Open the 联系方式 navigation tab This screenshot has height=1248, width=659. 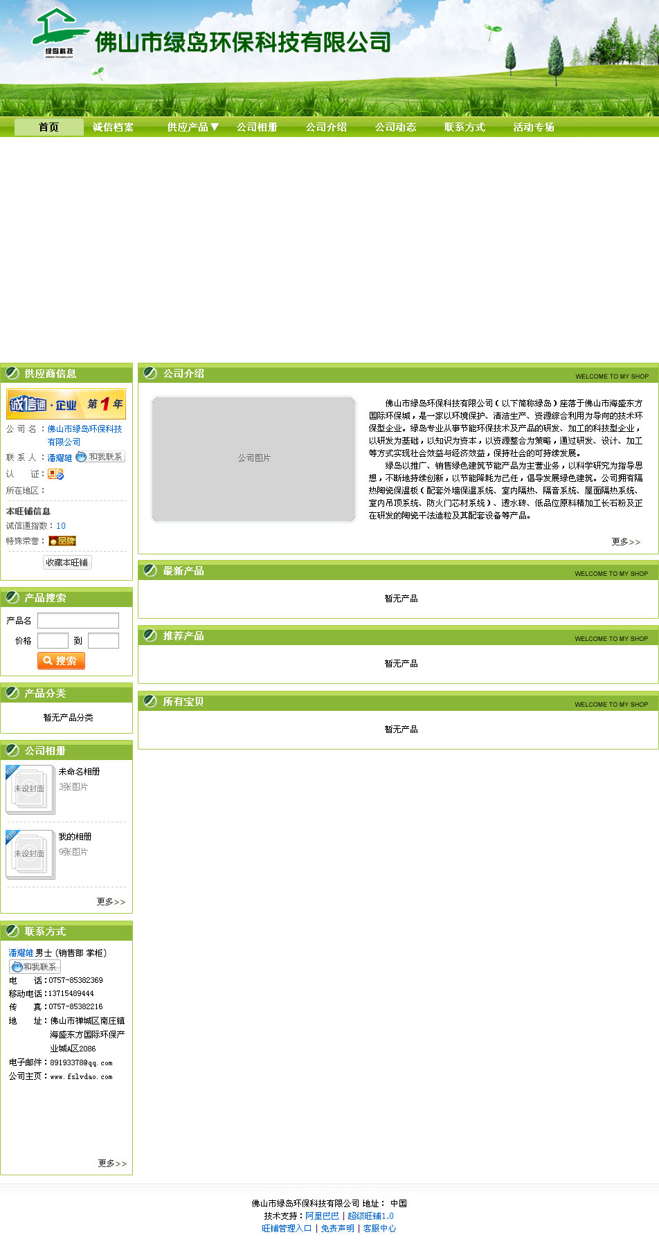(x=464, y=127)
